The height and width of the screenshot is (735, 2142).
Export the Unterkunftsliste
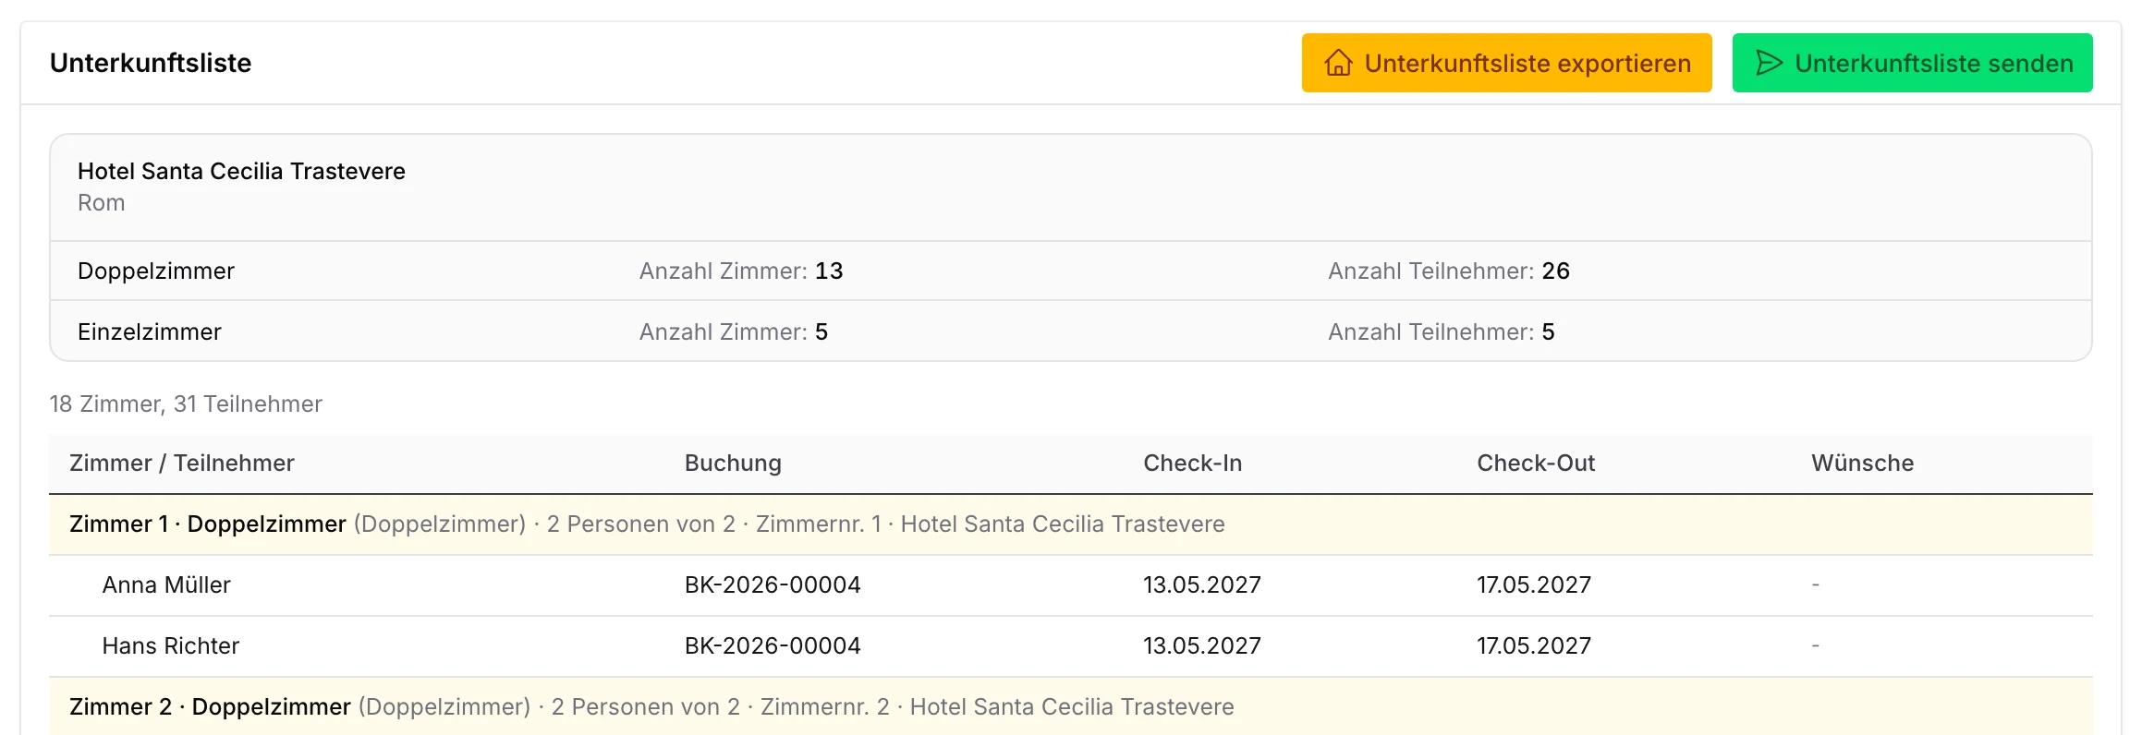[x=1506, y=63]
